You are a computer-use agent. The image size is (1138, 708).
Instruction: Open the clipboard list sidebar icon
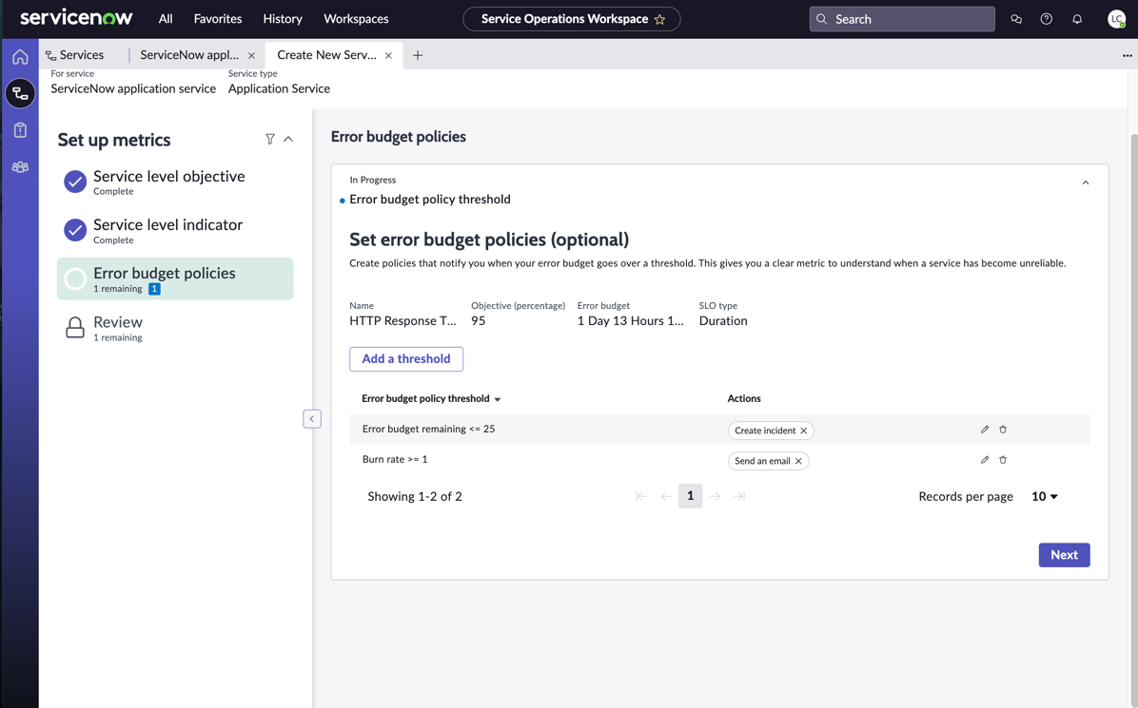pyautogui.click(x=20, y=130)
